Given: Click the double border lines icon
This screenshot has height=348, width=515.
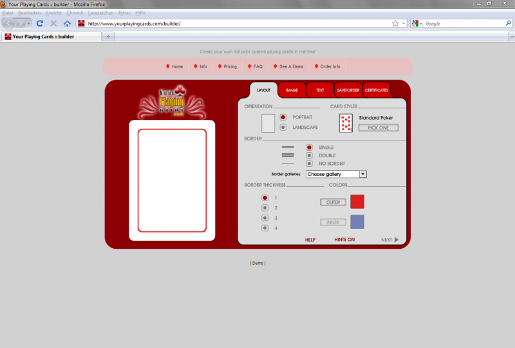Looking at the screenshot, I should click(x=288, y=155).
